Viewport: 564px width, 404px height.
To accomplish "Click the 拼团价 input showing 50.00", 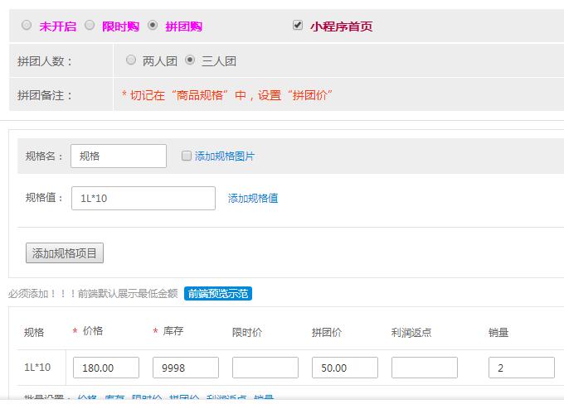I will coord(344,368).
